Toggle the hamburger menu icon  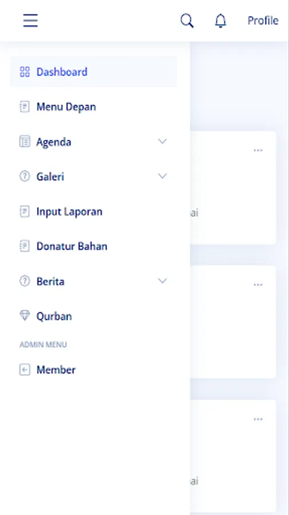[30, 21]
